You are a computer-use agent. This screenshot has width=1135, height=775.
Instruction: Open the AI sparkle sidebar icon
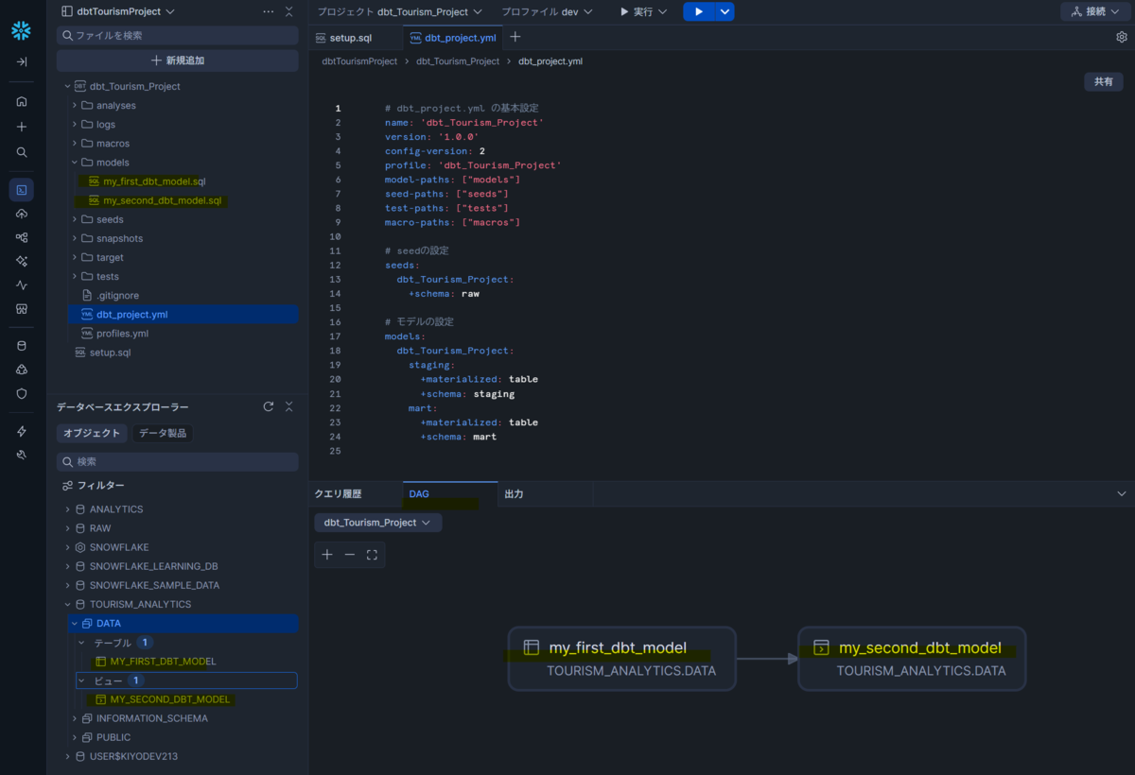[x=22, y=262]
